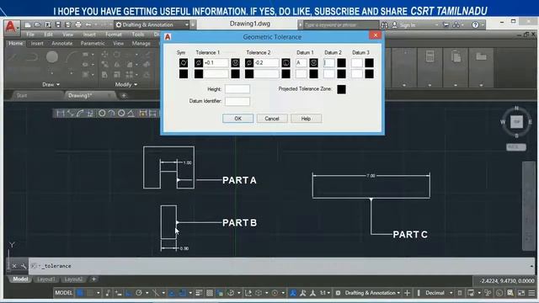The width and height of the screenshot is (539, 303).
Task: Click Linear dimension icon on floating toolbar
Action: (61, 113)
